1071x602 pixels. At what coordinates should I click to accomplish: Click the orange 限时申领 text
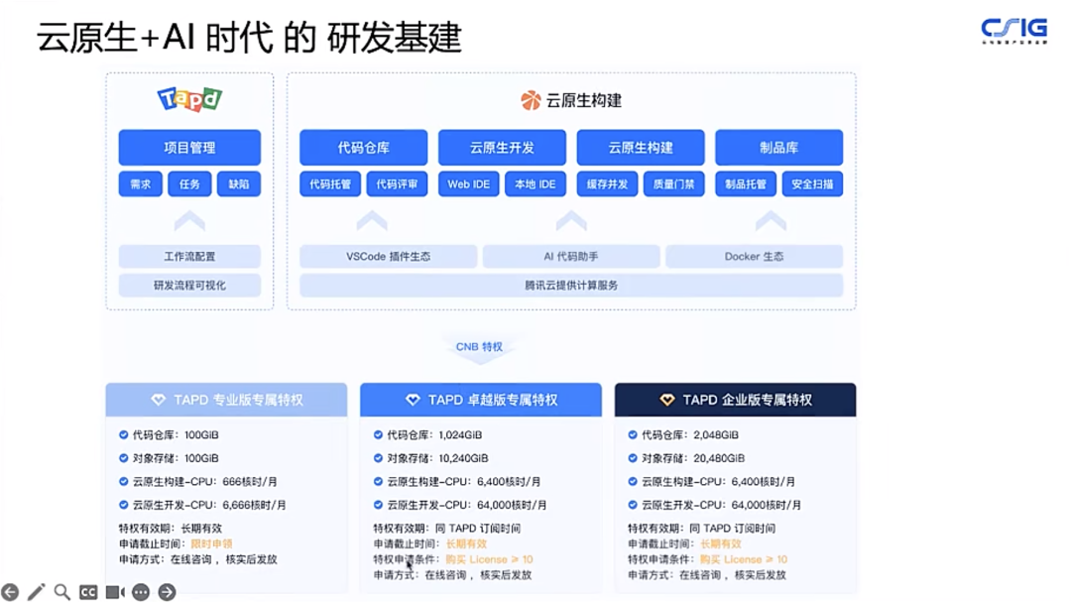click(x=212, y=543)
